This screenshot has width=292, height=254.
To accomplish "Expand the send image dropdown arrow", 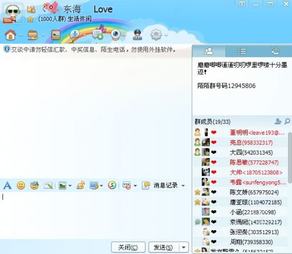I will click(x=70, y=185).
